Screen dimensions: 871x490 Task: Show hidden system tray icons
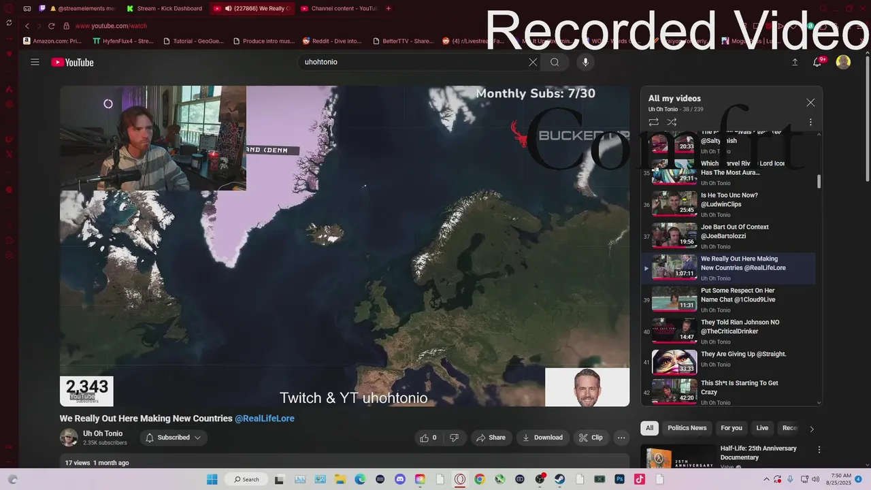(x=767, y=479)
